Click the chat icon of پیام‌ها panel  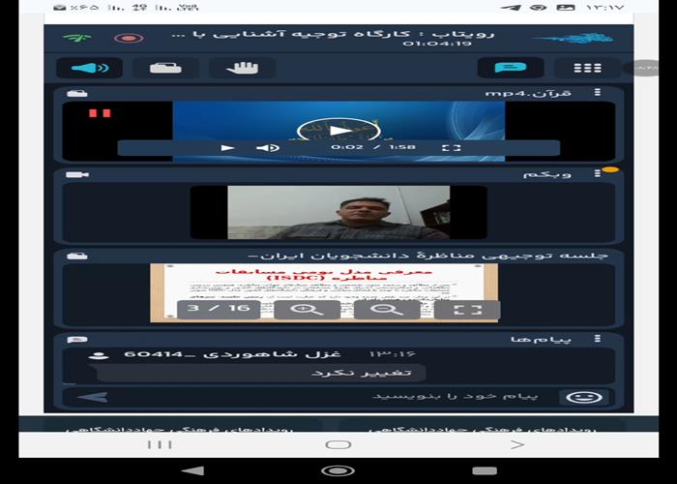point(76,340)
